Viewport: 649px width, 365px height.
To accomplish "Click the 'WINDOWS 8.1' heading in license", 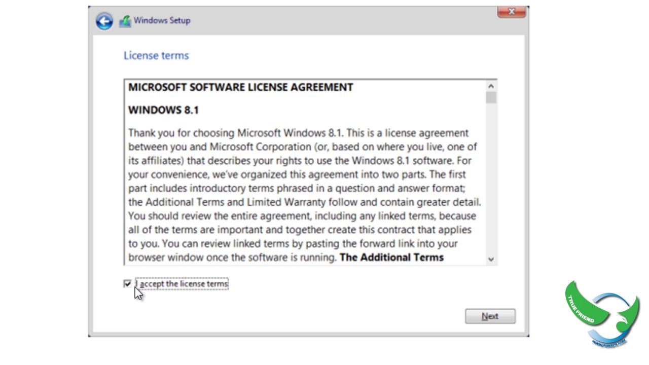I will 163,110.
